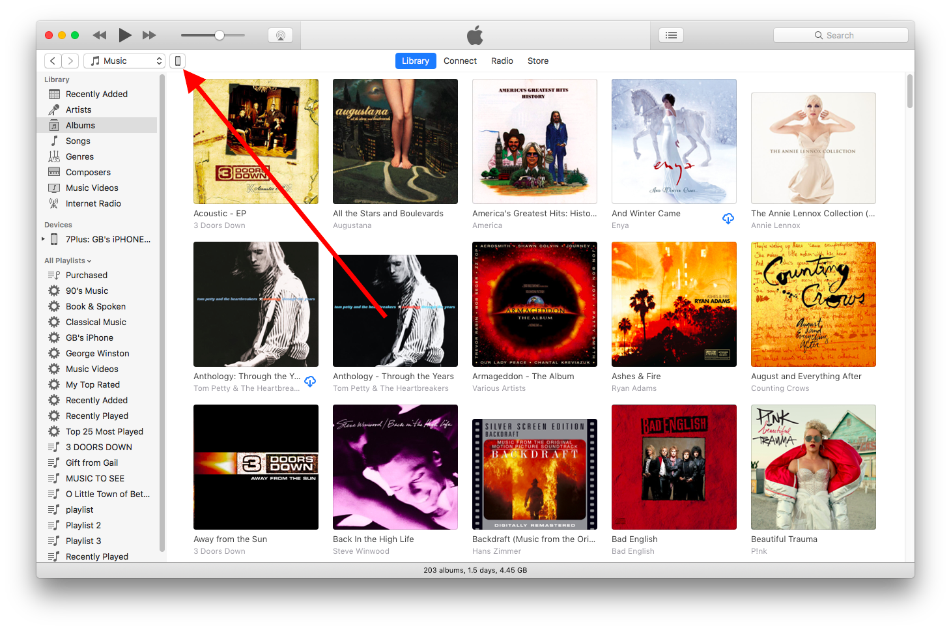Click the artist name Steve Winwood
The height and width of the screenshot is (630, 951).
361,551
